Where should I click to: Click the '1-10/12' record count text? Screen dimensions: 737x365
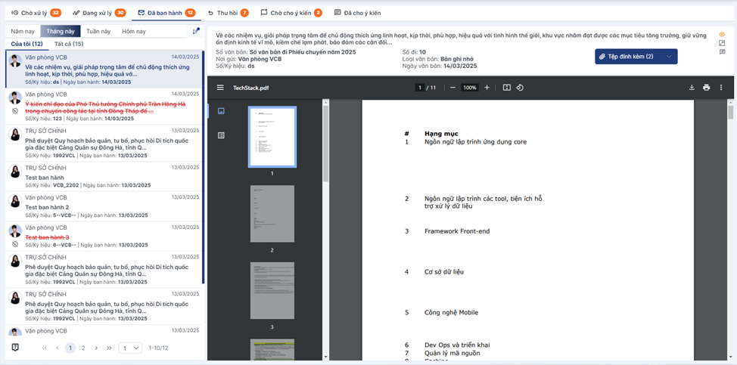click(158, 348)
